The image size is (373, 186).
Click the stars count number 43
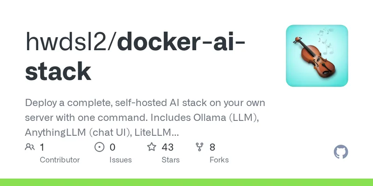click(168, 147)
